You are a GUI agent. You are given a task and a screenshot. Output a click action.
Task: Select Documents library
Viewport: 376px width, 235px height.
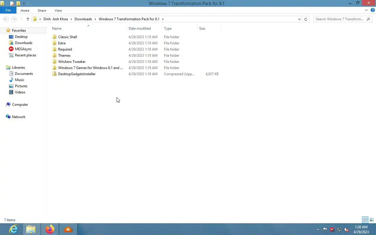click(x=24, y=74)
